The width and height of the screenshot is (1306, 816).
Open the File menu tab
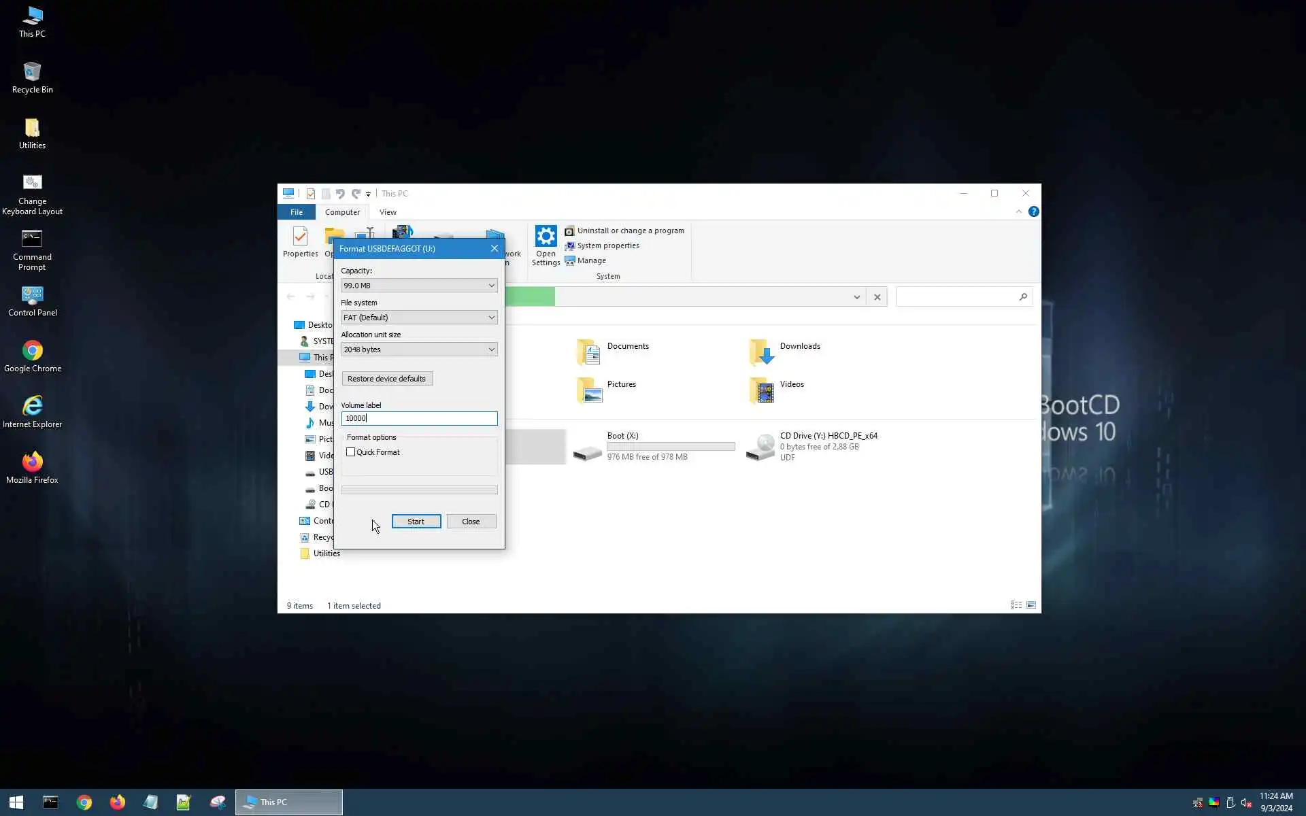pyautogui.click(x=297, y=212)
